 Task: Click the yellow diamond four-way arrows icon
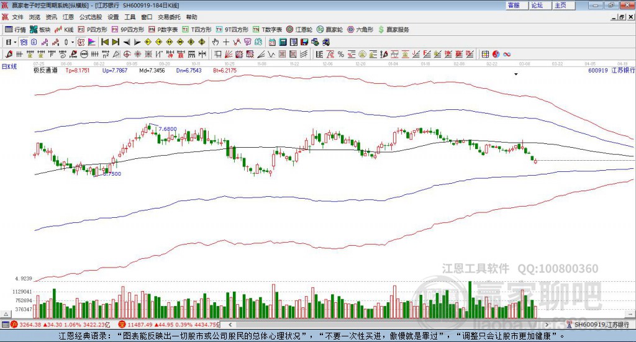191,42
